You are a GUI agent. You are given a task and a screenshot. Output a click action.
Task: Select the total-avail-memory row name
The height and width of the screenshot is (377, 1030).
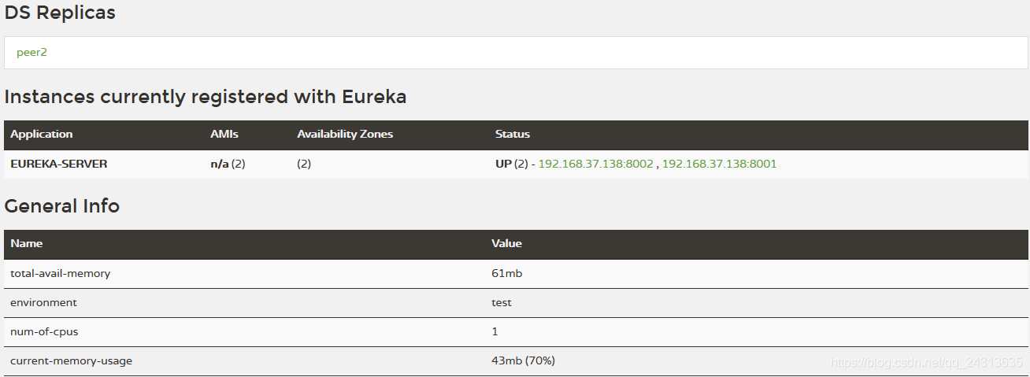point(61,273)
